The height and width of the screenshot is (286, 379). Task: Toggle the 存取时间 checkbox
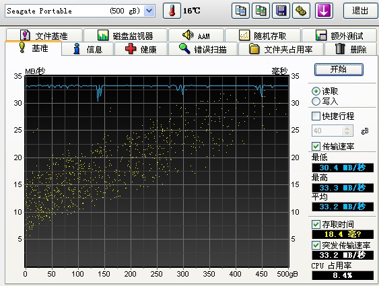pyautogui.click(x=316, y=224)
